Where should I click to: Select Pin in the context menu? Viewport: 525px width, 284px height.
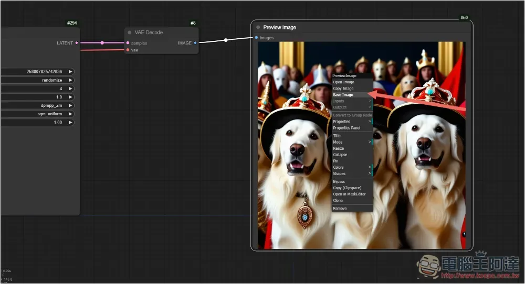coord(352,161)
